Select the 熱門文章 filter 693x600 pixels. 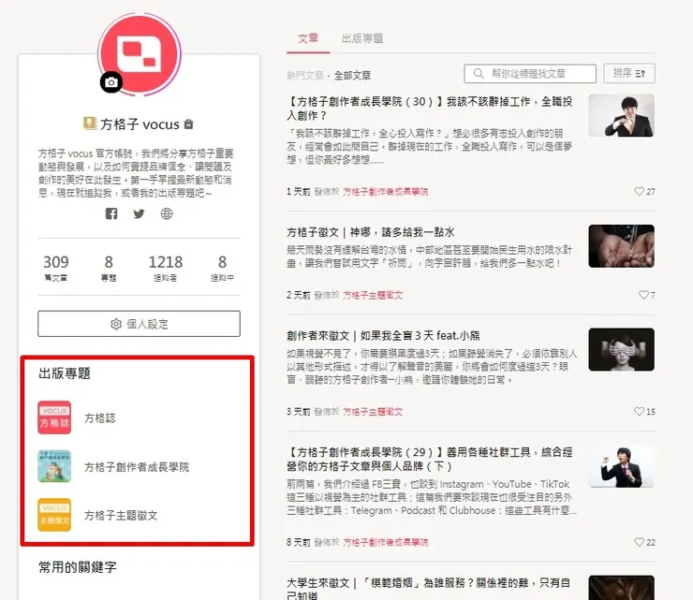click(305, 76)
